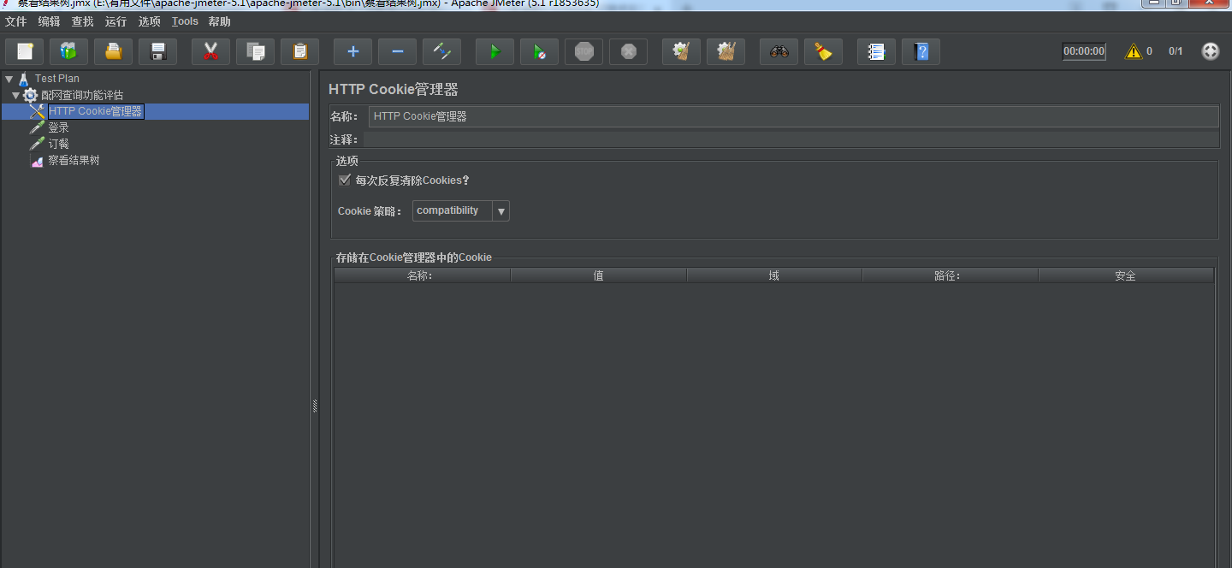Select the 配网查询功能评估 thread group
Screen dimensions: 1232x568
82,95
